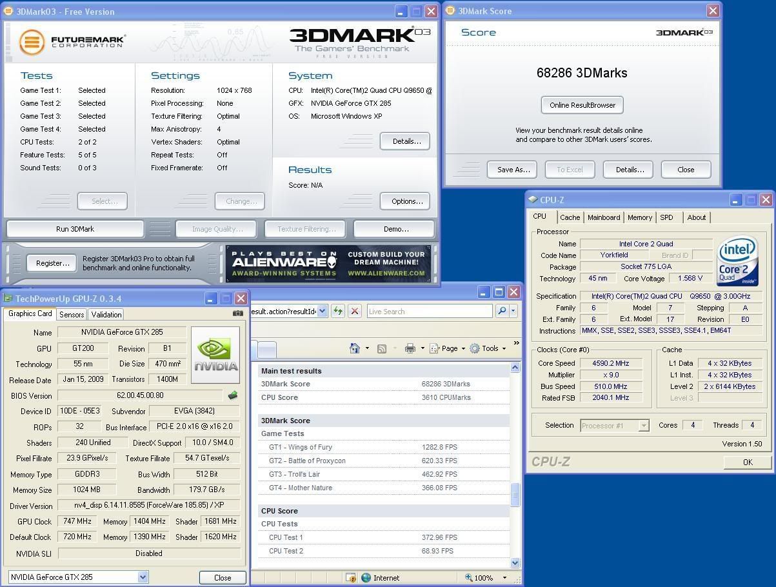Click the 3DMark03 title bar icon
Screen dimensions: 776x587
[x=10, y=11]
